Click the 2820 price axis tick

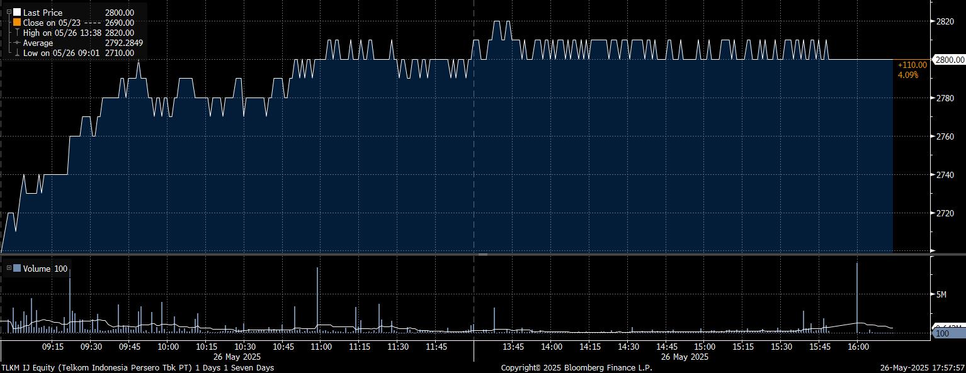[945, 21]
